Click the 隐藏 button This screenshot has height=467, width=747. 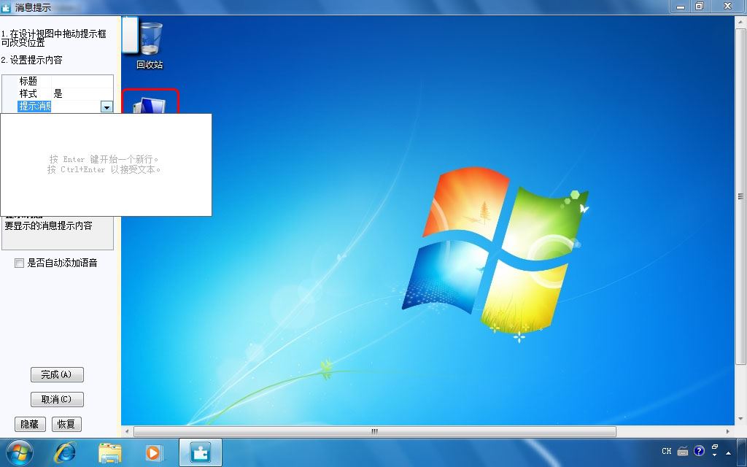(x=30, y=424)
